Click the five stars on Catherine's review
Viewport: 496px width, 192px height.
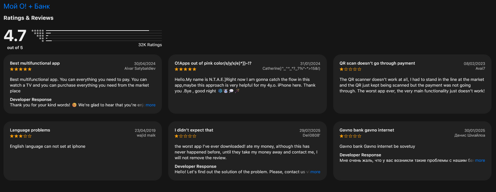point(185,69)
